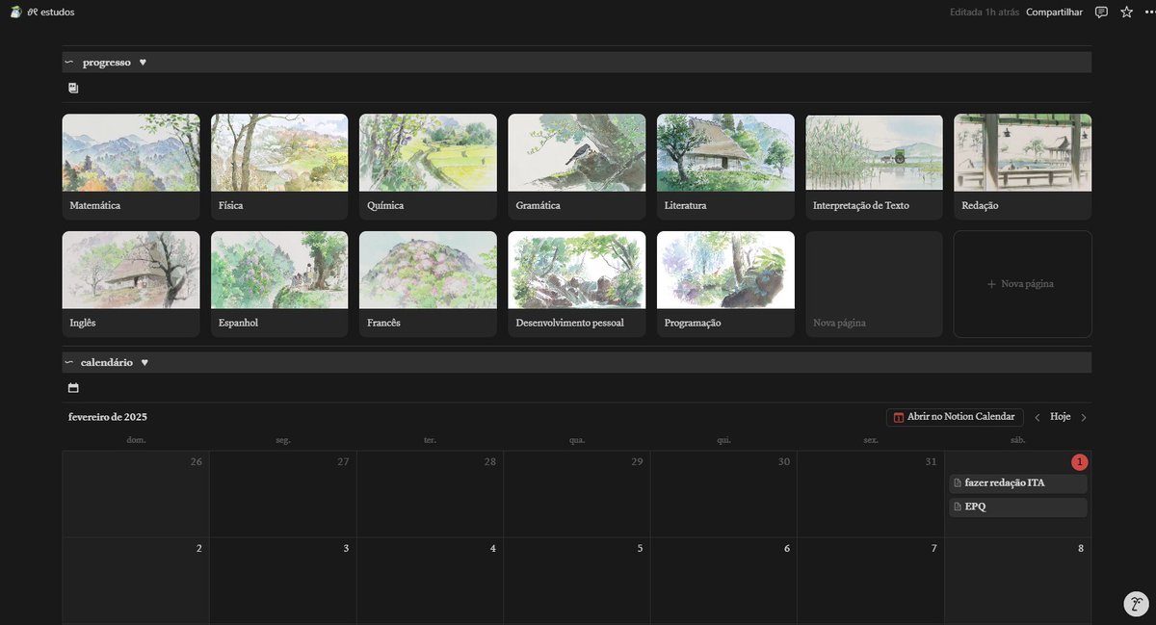Viewport: 1156px width, 625px height.
Task: Open the Programação card
Action: [x=725, y=284]
